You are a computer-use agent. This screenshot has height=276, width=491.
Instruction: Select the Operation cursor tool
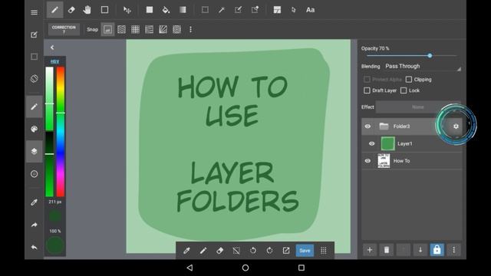tap(293, 10)
